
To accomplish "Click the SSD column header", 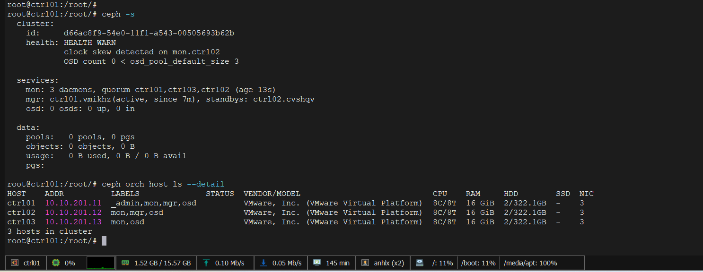I will [563, 194].
